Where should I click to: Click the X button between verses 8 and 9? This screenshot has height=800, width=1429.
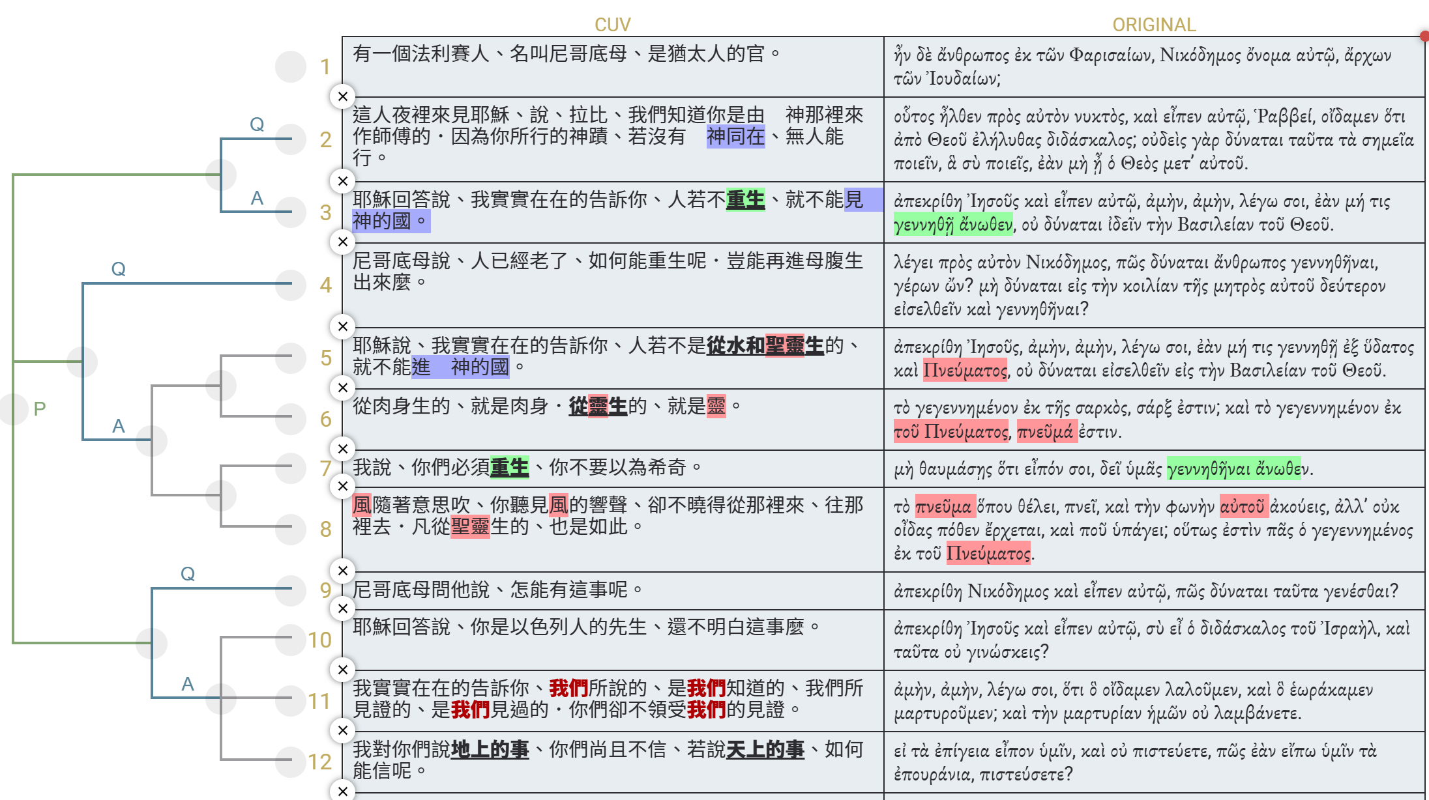click(x=343, y=571)
